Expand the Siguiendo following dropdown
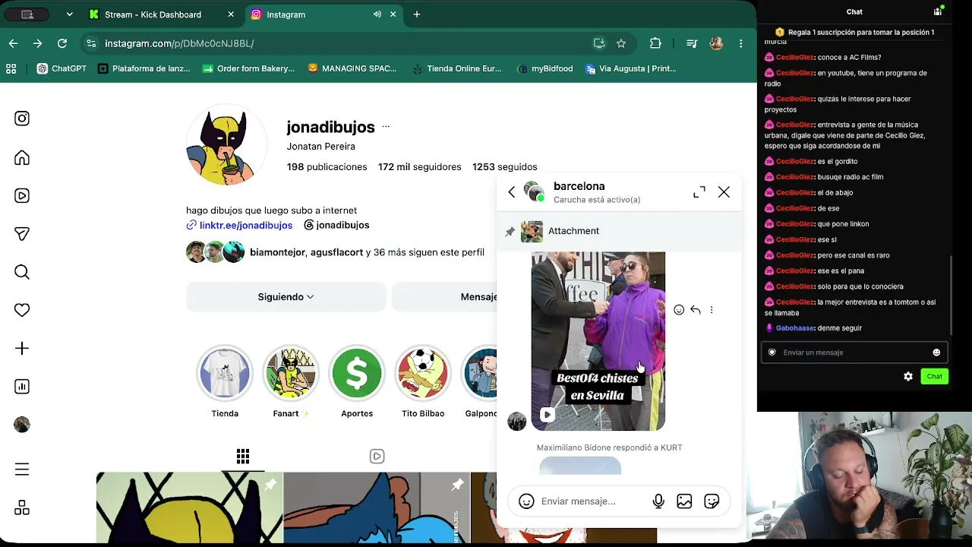 pyautogui.click(x=286, y=297)
